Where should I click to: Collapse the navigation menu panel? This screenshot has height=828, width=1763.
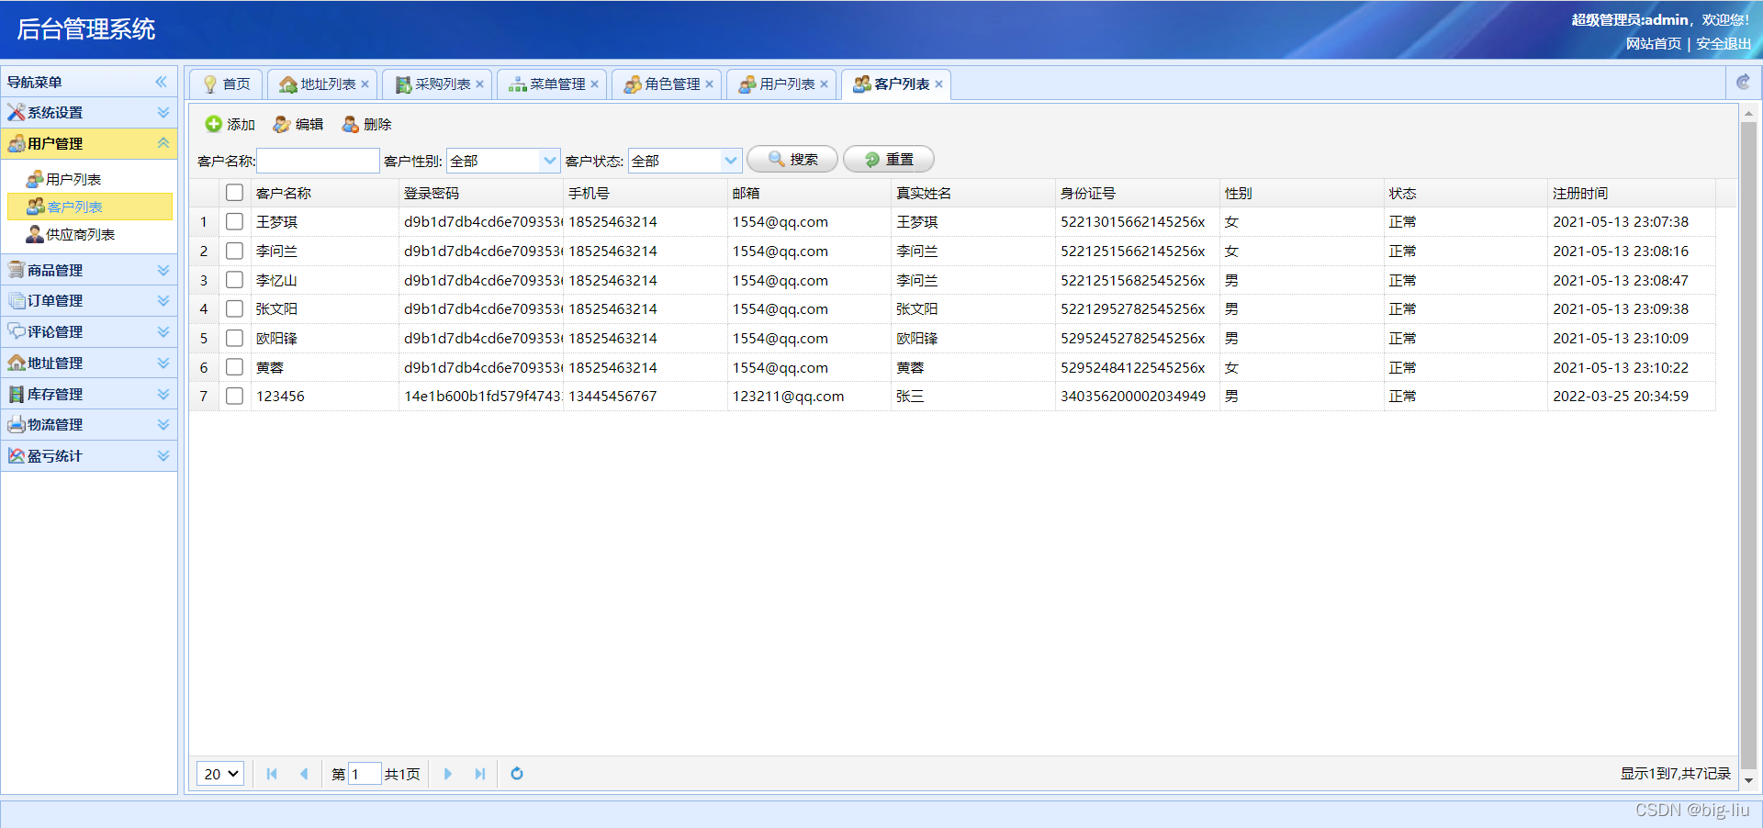(162, 82)
